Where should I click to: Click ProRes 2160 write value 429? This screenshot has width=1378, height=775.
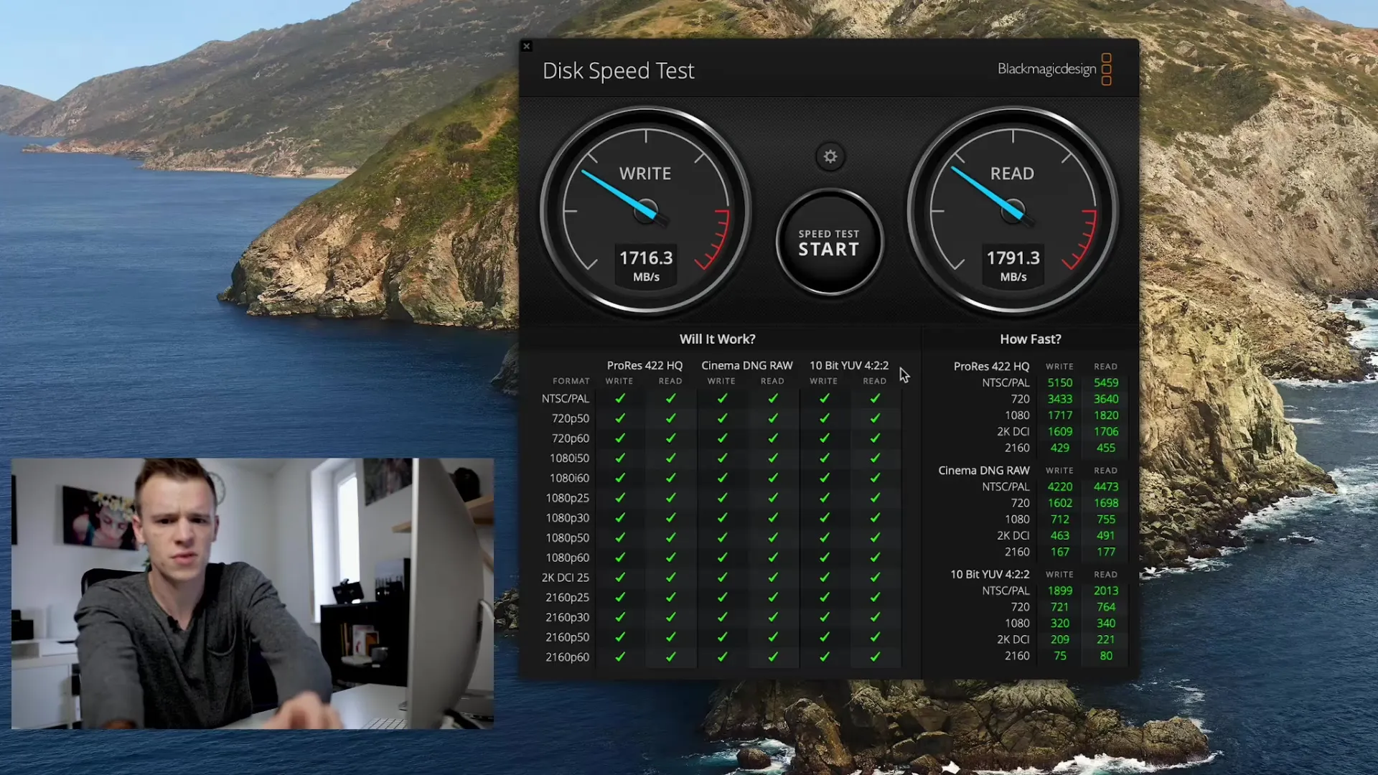coord(1059,448)
